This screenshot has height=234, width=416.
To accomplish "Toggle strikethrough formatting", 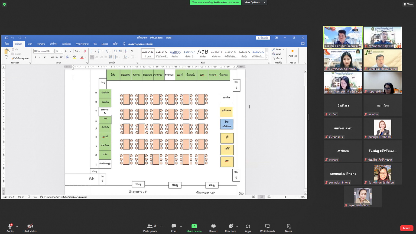I will pos(52,57).
